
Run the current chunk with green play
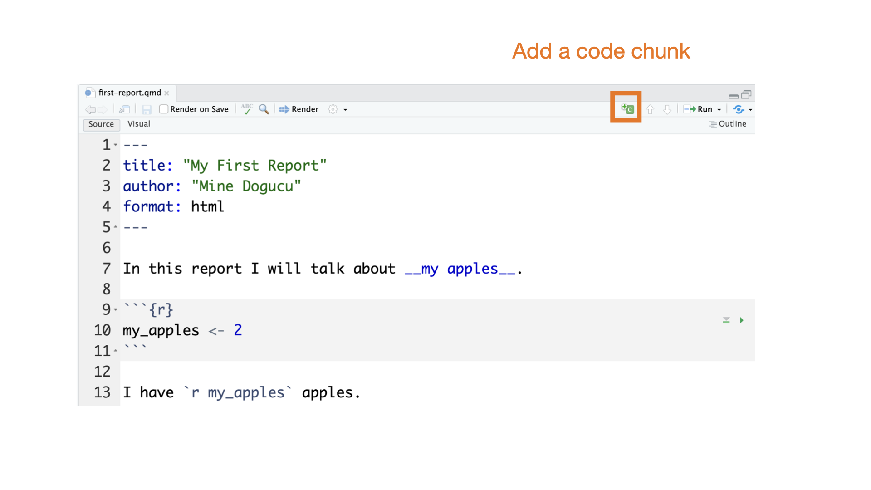(741, 320)
